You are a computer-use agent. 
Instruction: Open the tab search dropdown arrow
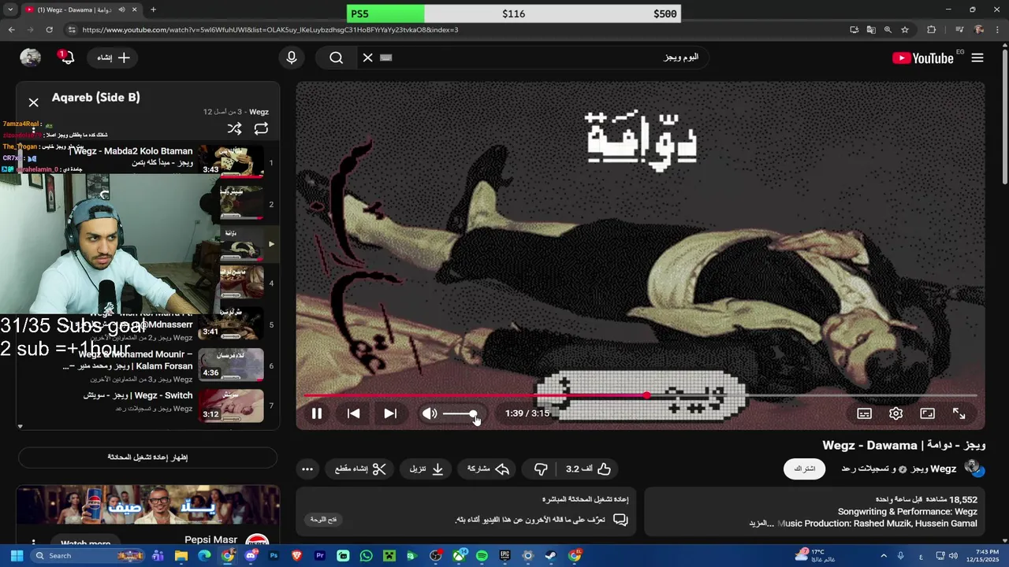click(10, 9)
